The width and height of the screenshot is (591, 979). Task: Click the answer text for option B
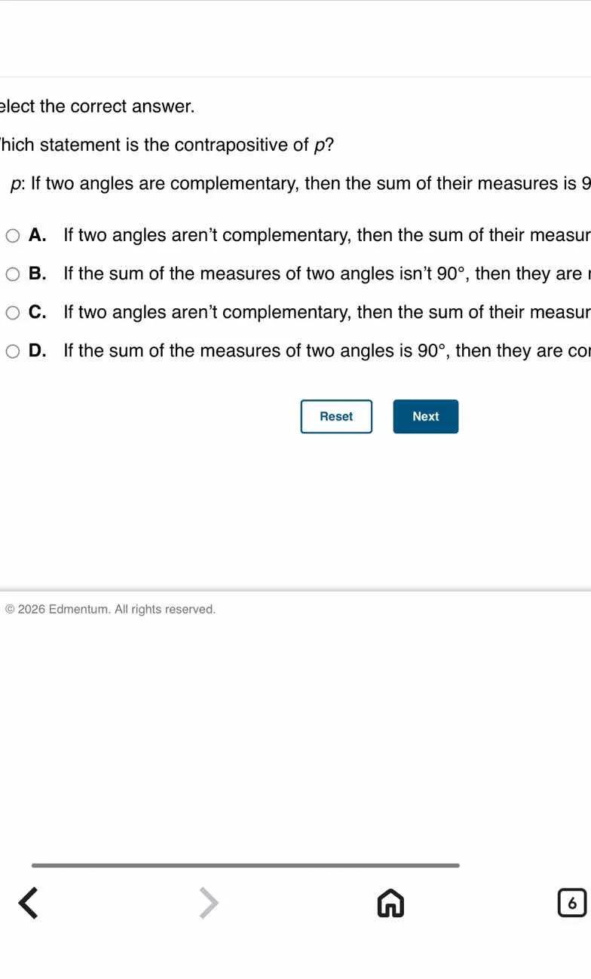click(302, 274)
